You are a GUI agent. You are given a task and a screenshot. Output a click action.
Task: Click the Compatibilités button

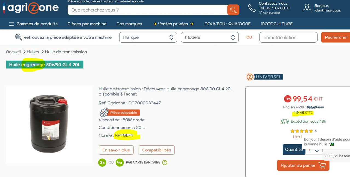(x=156, y=150)
